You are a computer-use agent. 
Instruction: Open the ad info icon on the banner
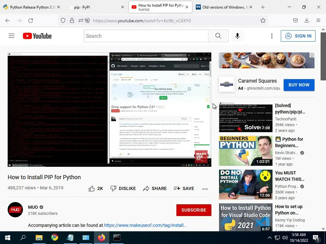pos(312,55)
